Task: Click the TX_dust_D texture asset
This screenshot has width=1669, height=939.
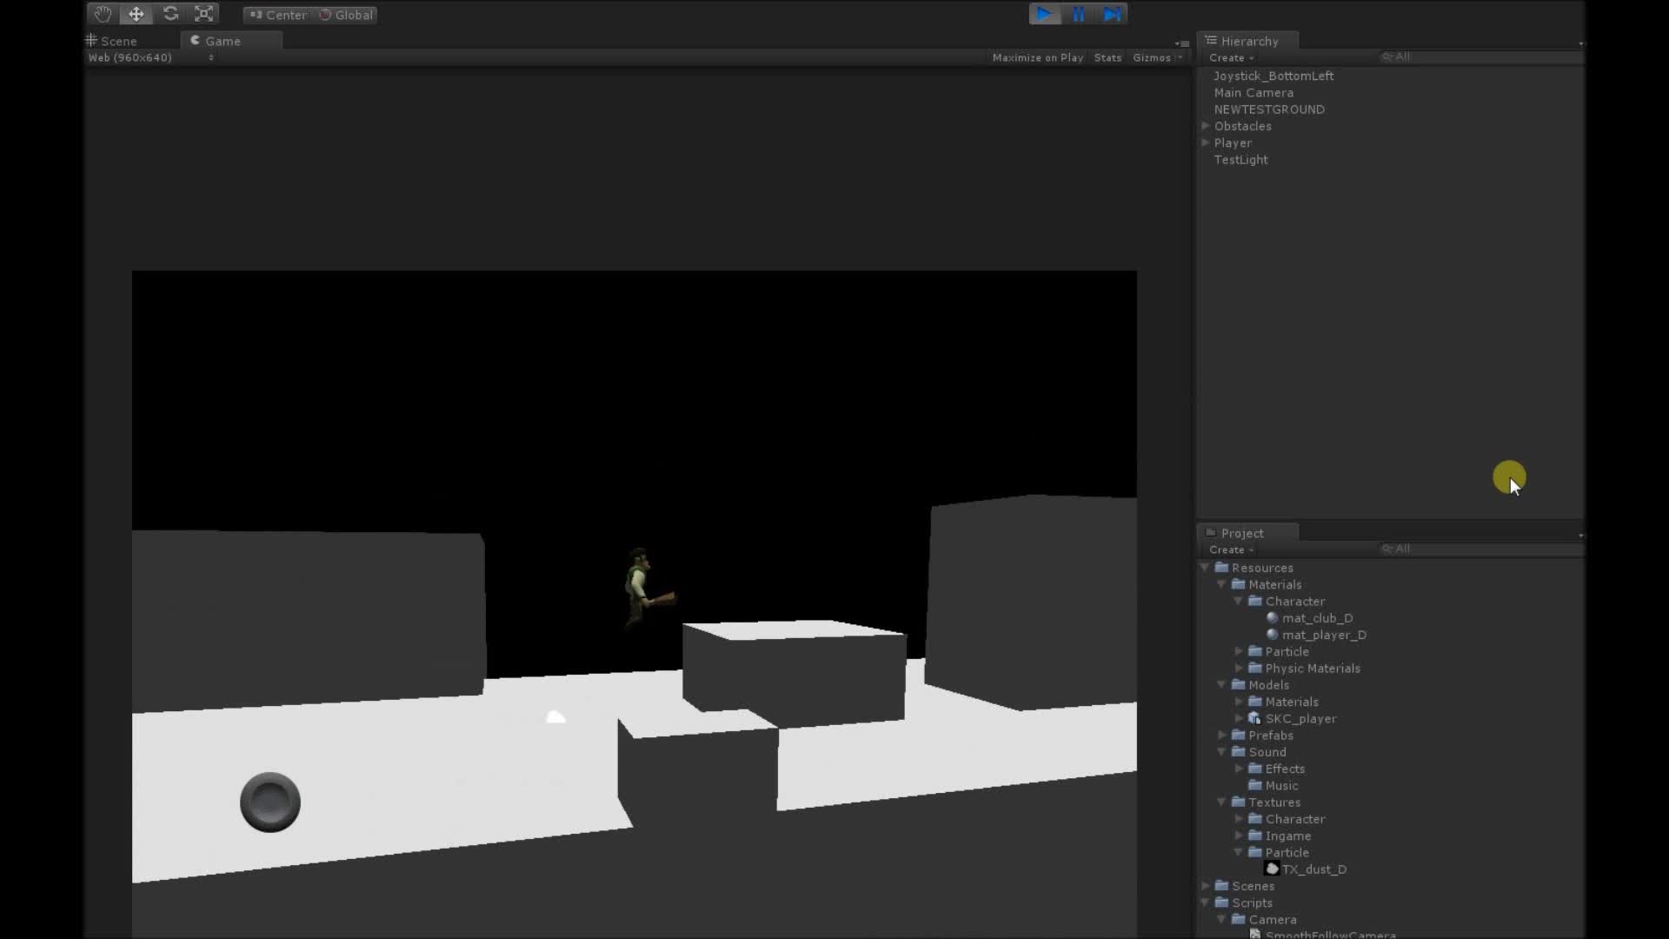Action: [1313, 869]
